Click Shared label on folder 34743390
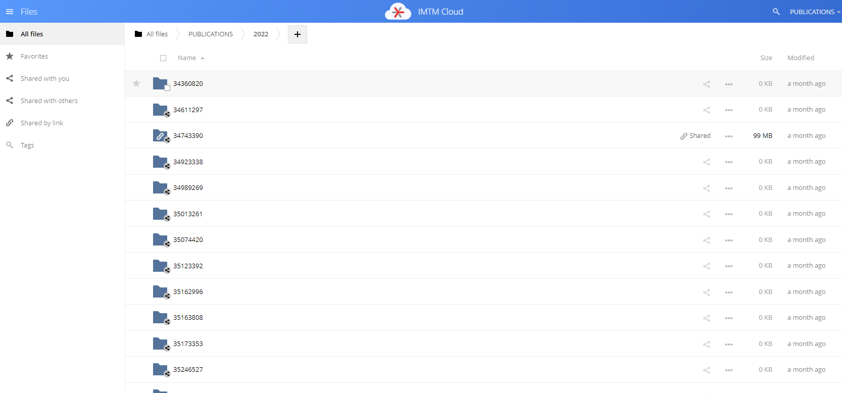Viewport: 842px width, 393px height. (x=696, y=136)
